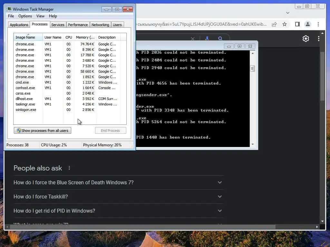Viewport: 330px width, 247px height.
Task: Click command prompt scrollbar down arrow
Action: [253, 144]
